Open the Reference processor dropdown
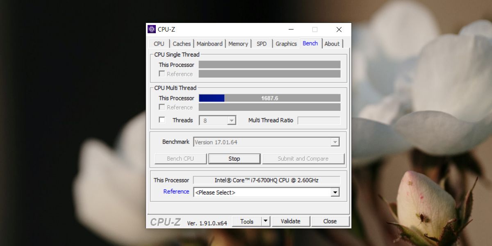Viewport: 492px width, 246px height. point(266,192)
